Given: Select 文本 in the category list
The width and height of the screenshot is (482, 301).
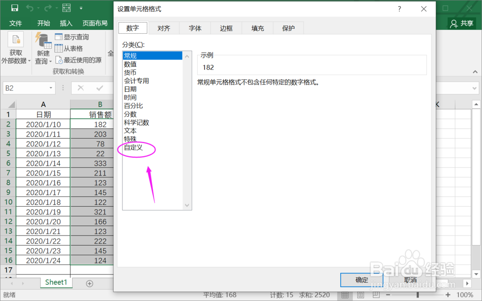Looking at the screenshot, I should click(152, 131).
